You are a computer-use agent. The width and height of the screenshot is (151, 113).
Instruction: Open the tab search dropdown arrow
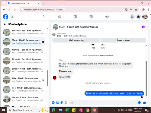tap(4, 3)
